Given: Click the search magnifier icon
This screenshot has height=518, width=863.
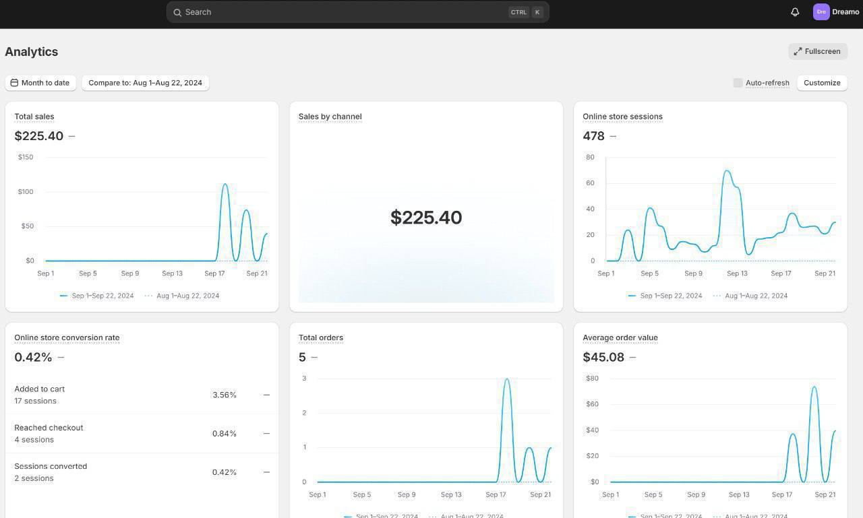Looking at the screenshot, I should [177, 12].
